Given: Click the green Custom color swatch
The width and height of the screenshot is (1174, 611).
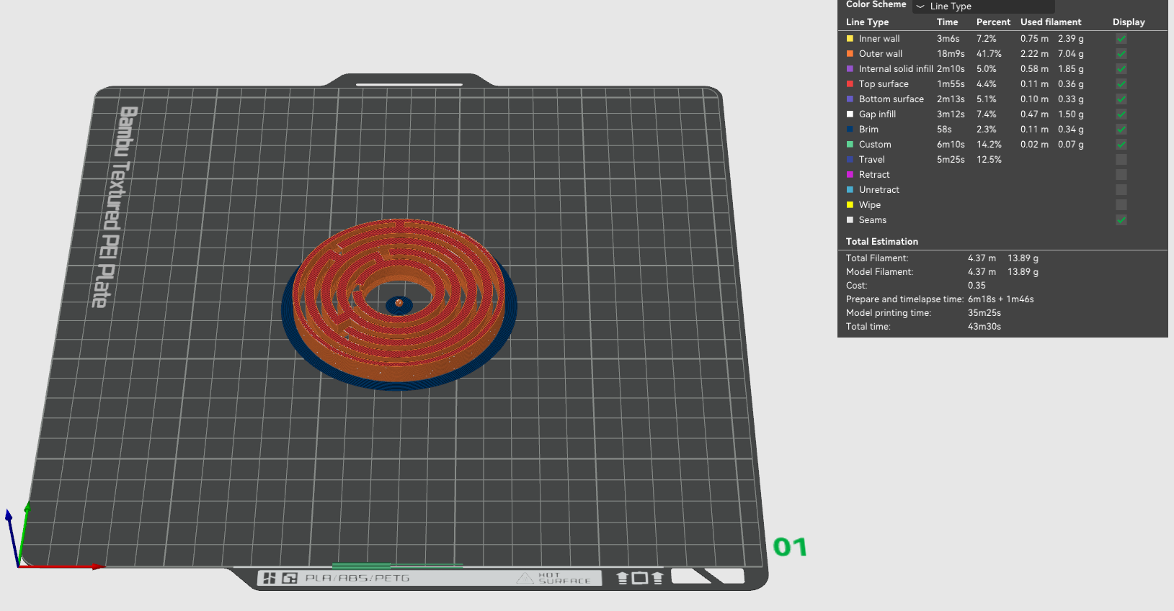Looking at the screenshot, I should click(x=850, y=145).
